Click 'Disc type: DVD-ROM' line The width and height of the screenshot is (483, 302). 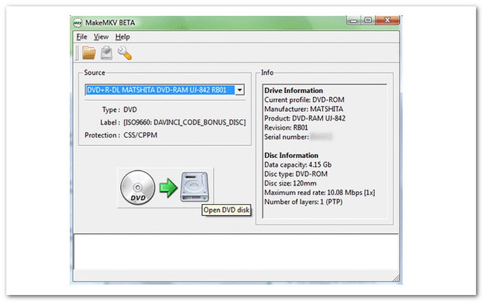click(296, 174)
